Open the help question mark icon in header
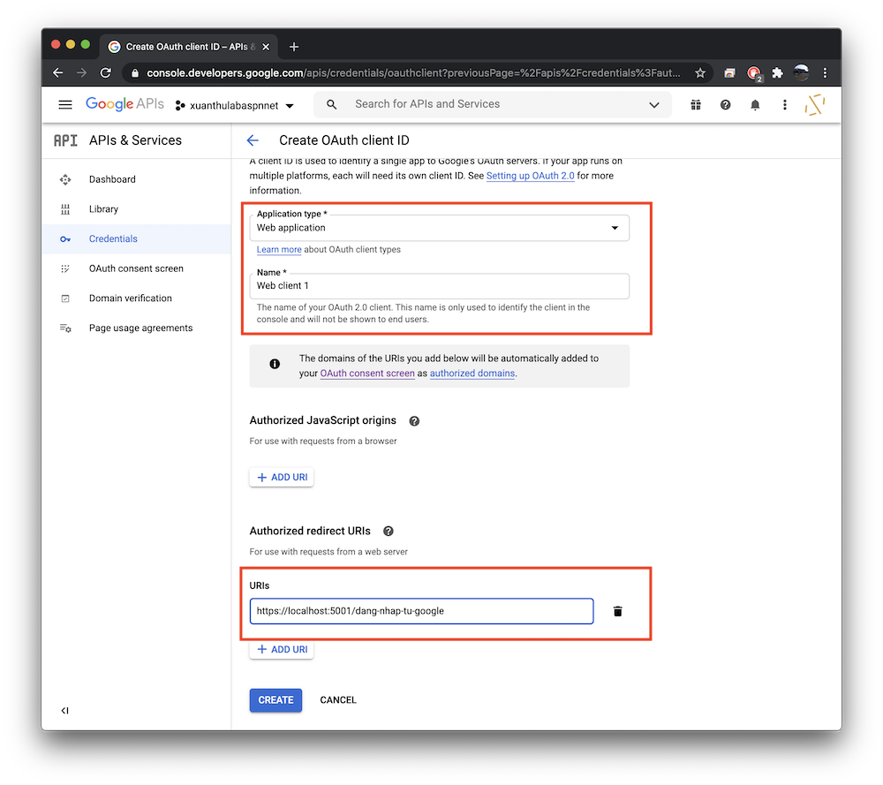 tap(725, 105)
